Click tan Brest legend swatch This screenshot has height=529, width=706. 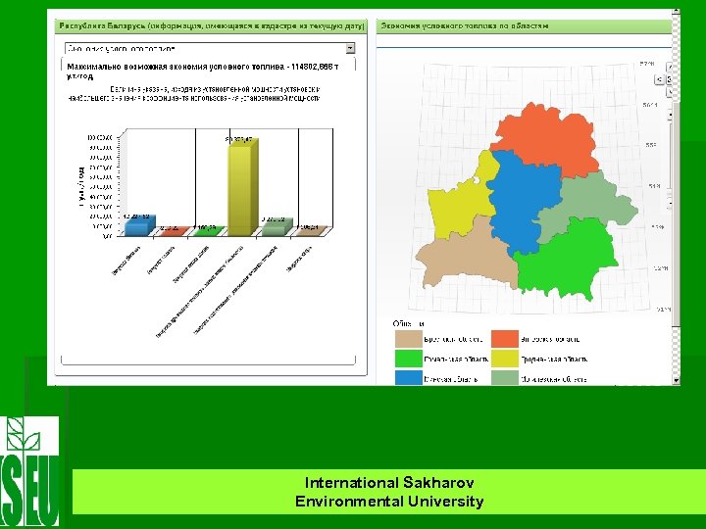pyautogui.click(x=408, y=339)
